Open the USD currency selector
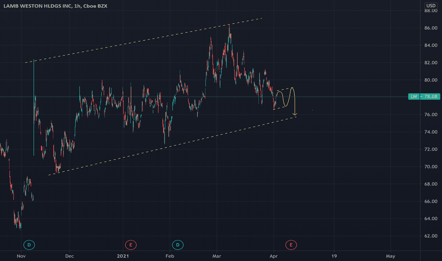The image size is (442, 261). click(431, 6)
